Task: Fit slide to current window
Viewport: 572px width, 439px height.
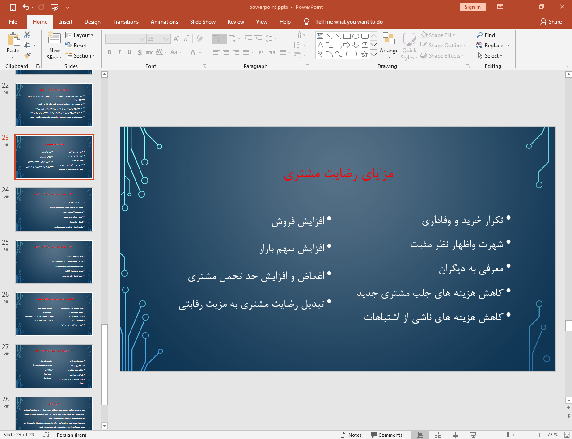Action: 567,435
